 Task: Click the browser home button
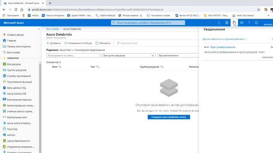[x=22, y=9]
